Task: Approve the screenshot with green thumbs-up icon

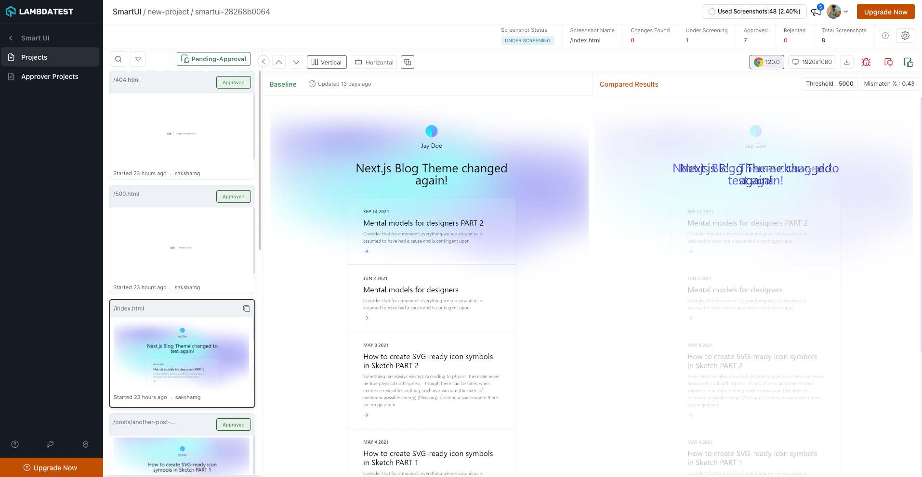Action: [909, 62]
